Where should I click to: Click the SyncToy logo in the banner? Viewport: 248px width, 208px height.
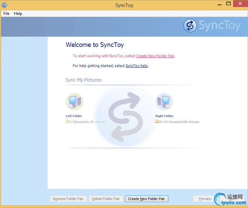point(212,25)
